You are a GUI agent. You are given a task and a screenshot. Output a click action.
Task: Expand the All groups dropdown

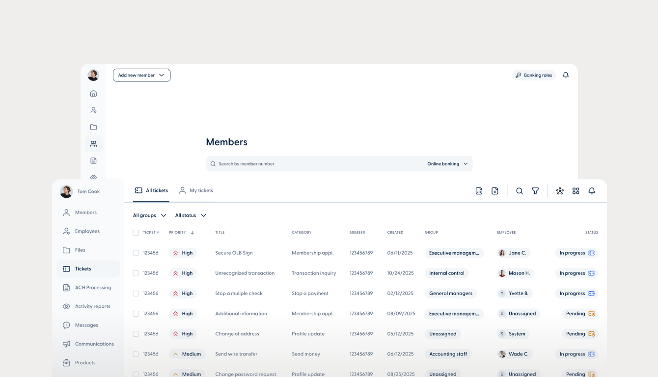tap(150, 215)
